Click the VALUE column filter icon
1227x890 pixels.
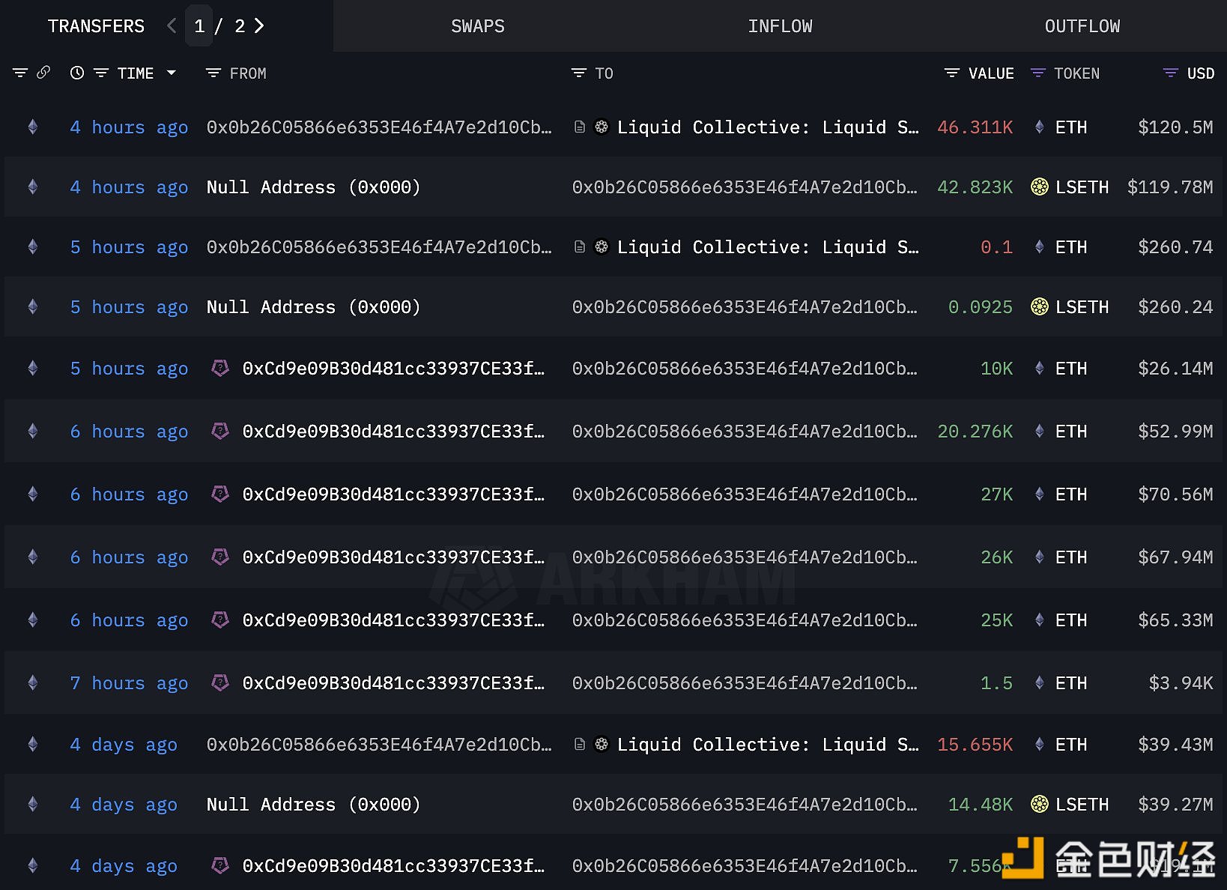coord(951,73)
